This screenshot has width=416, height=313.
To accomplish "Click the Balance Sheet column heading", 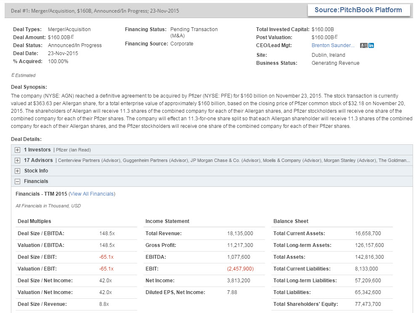I will click(x=291, y=221).
